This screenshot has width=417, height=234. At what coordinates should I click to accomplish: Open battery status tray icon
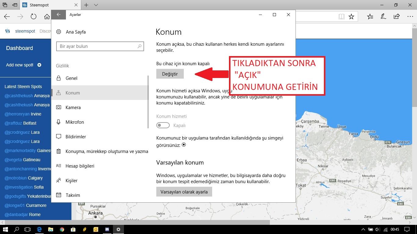(370, 229)
